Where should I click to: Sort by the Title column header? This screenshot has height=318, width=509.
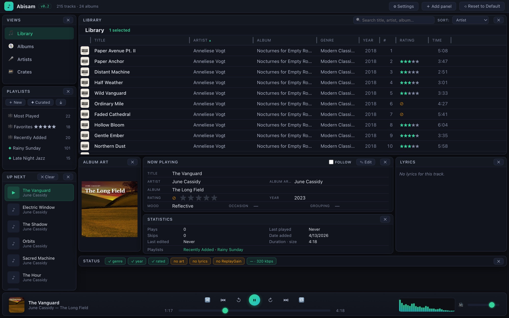(x=100, y=40)
